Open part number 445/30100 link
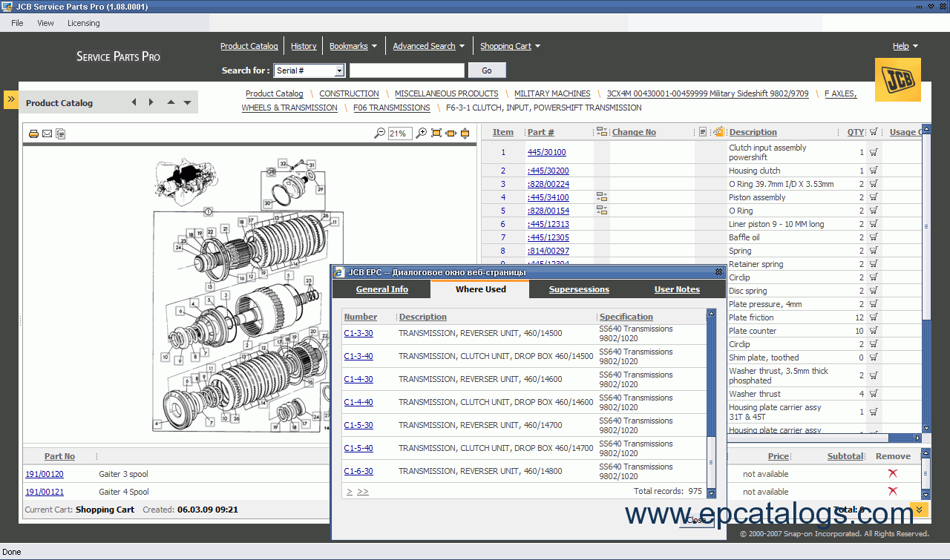The image size is (950, 560). [x=546, y=152]
